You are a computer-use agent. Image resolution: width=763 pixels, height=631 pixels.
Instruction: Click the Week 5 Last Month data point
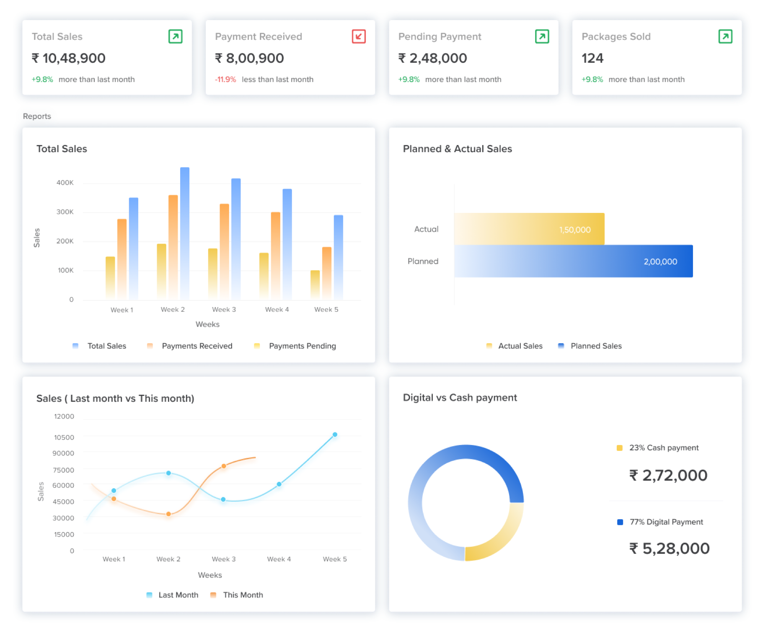pyautogui.click(x=335, y=434)
